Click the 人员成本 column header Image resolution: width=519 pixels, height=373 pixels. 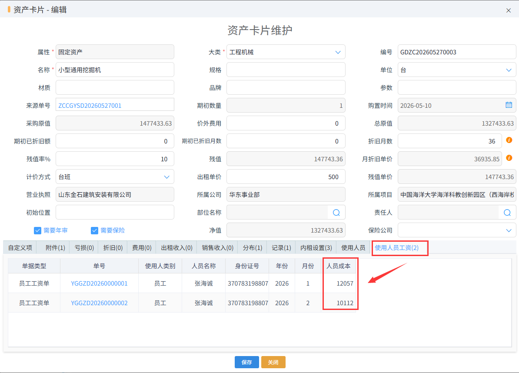[338, 266]
